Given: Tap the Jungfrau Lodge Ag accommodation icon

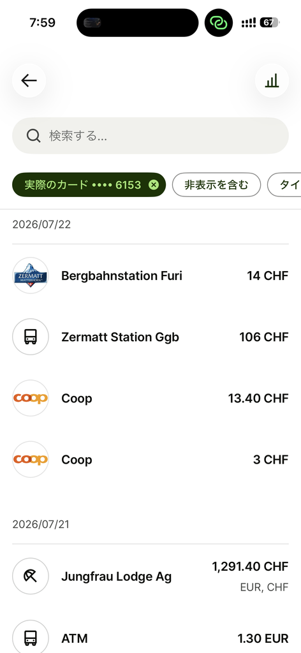Looking at the screenshot, I should click(x=31, y=576).
